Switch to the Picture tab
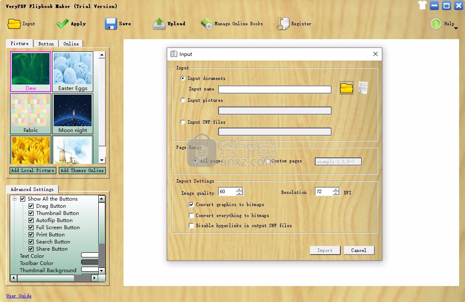Image resolution: width=465 pixels, height=302 pixels. pos(20,43)
